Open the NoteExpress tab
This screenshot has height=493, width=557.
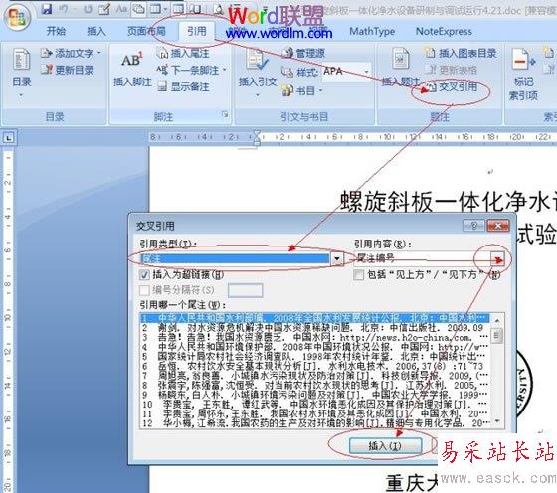(444, 31)
